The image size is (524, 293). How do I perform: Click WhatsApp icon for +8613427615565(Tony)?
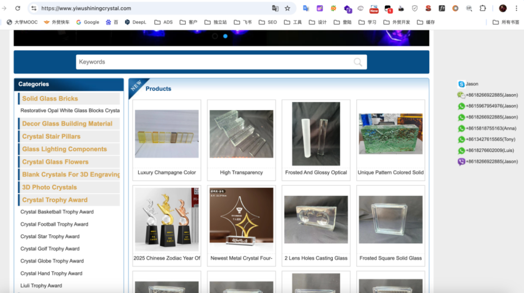coord(461,139)
